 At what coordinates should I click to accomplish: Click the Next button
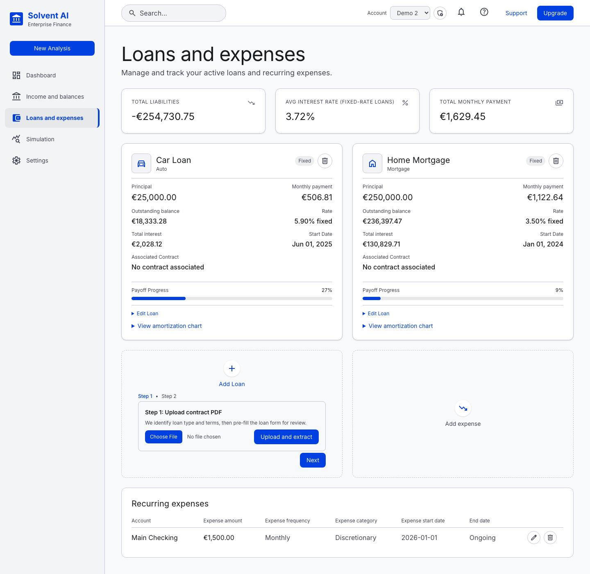pyautogui.click(x=313, y=460)
